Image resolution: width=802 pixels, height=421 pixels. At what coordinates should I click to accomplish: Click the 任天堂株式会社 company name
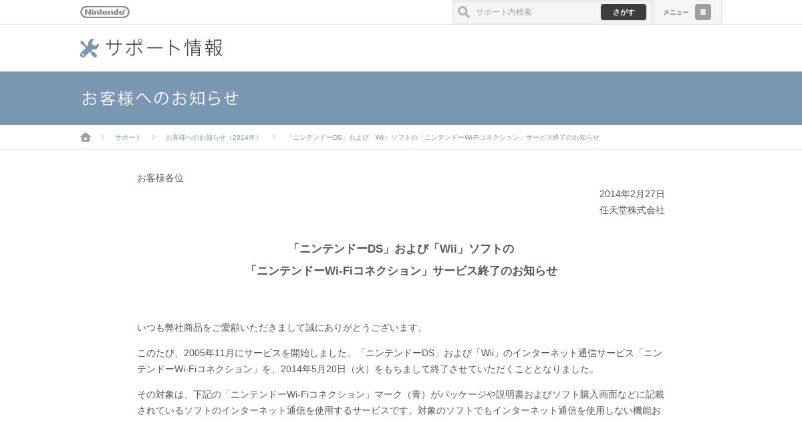click(x=632, y=210)
